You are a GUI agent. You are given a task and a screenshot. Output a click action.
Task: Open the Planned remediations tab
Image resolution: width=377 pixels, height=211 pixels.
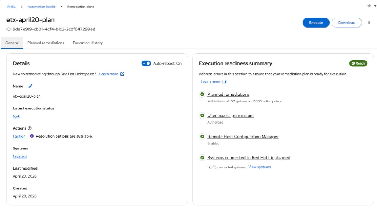(x=46, y=43)
